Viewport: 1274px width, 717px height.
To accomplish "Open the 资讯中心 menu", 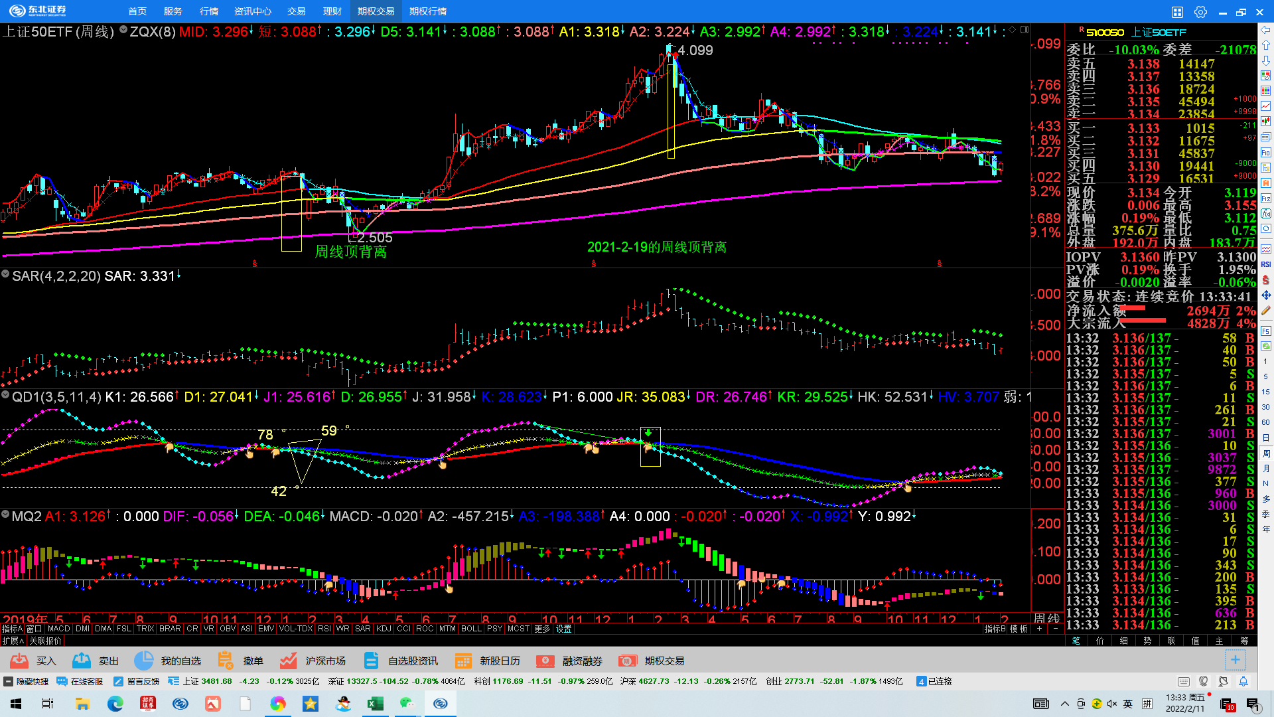I will point(252,11).
